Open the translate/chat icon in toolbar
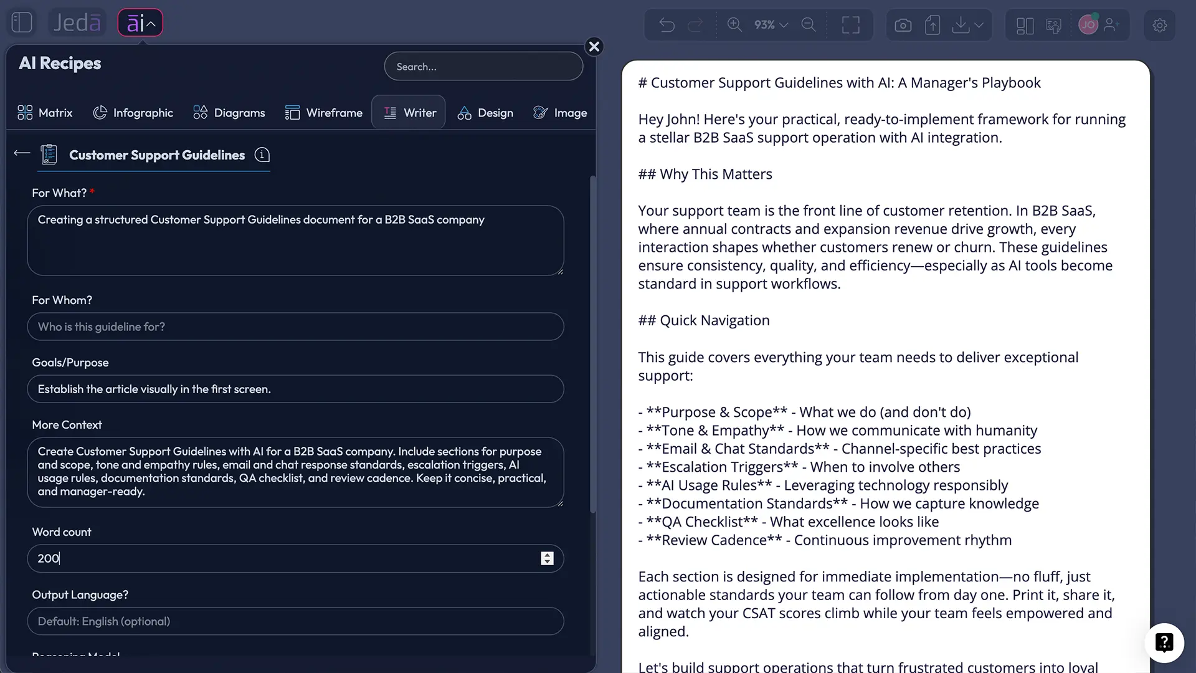 1053,26
